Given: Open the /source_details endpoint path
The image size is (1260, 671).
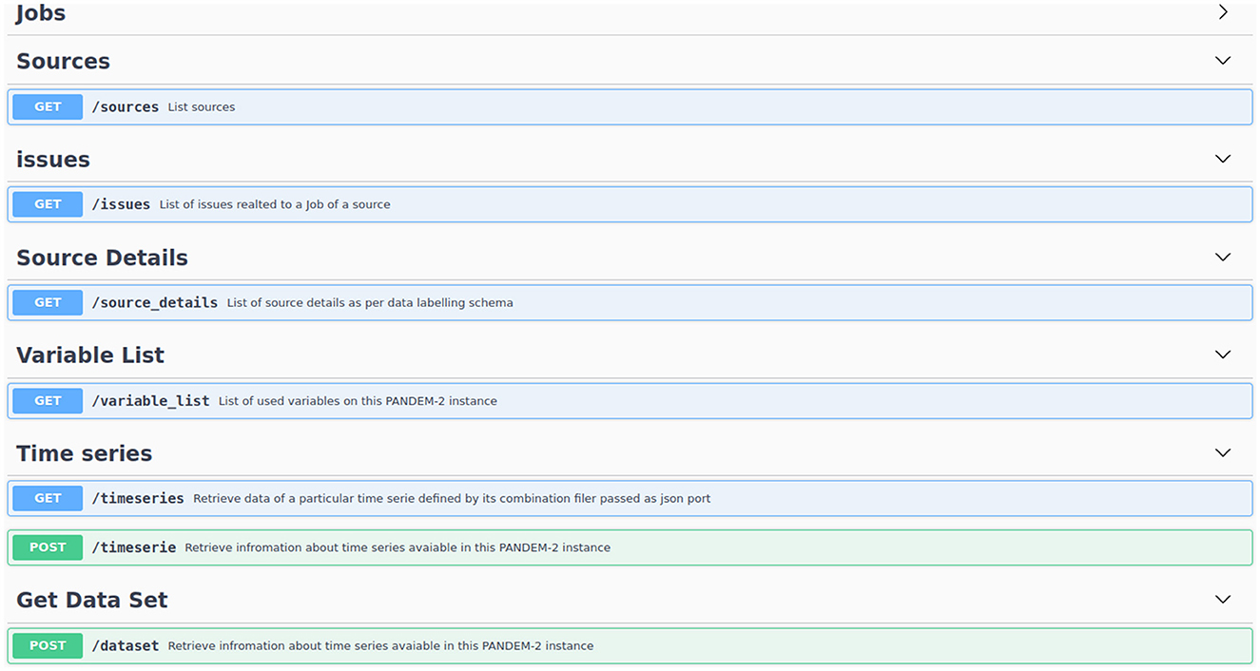Looking at the screenshot, I should click(155, 302).
